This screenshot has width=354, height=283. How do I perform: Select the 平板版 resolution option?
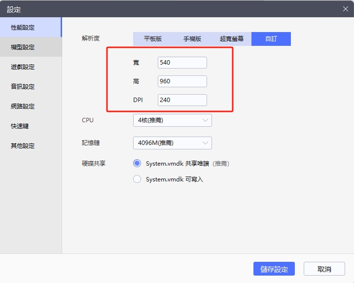tap(153, 39)
